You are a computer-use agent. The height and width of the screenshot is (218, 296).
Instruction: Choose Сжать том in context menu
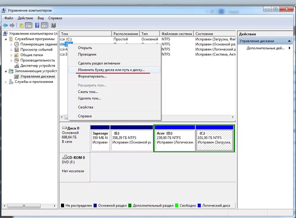pos(114,92)
